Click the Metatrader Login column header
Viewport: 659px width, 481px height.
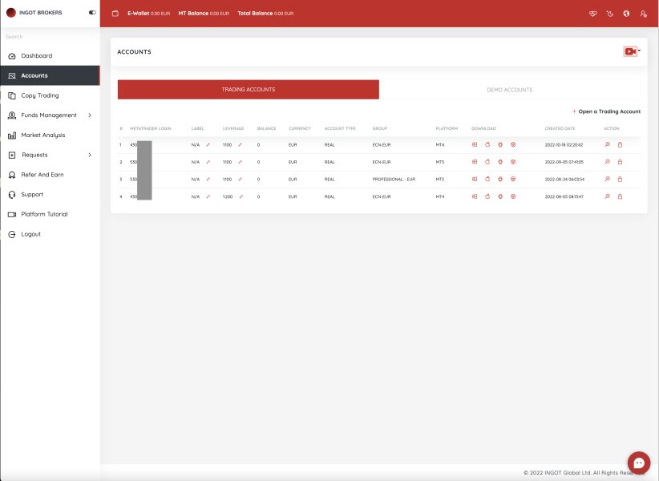click(x=151, y=128)
